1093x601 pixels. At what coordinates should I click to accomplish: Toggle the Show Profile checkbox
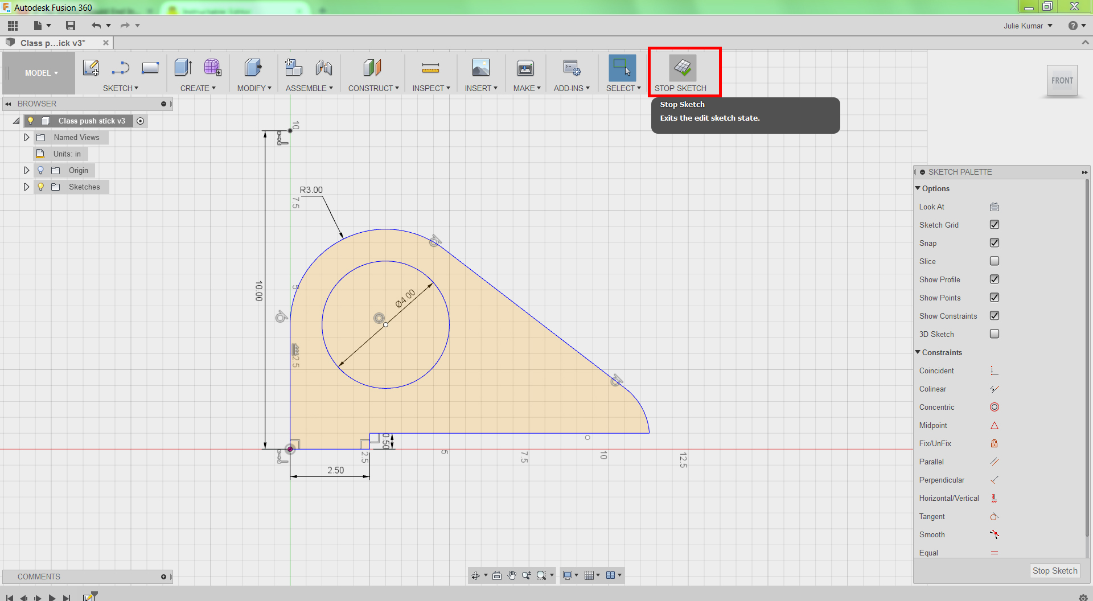(995, 279)
